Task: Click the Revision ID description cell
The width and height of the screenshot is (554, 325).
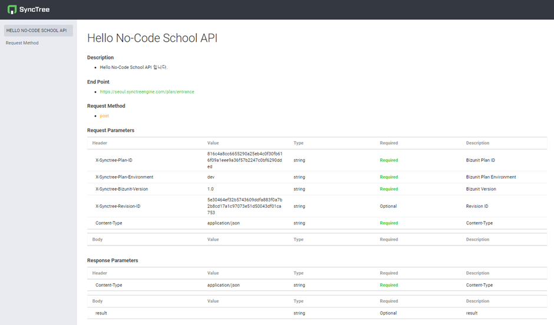Action: click(477, 206)
